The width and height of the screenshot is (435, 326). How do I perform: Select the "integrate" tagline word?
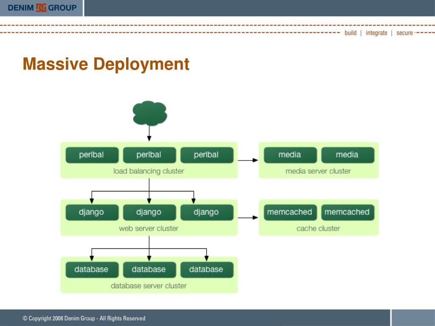pos(376,33)
